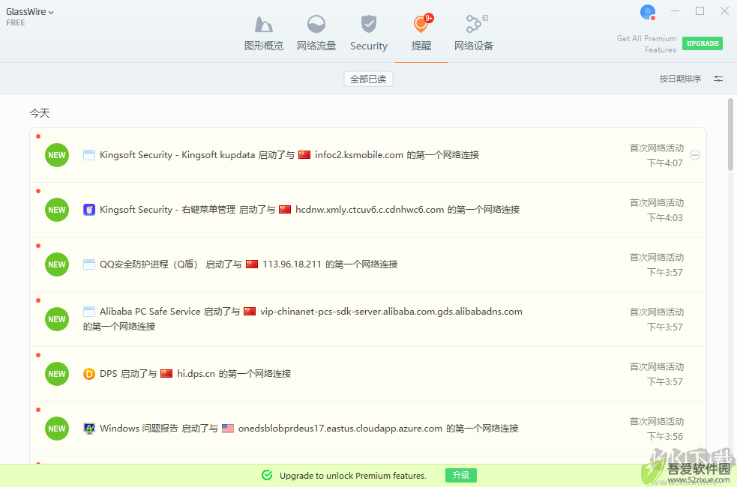The height and width of the screenshot is (487, 737).
Task: Click China flag next to hi.dps.cn
Action: pos(166,373)
